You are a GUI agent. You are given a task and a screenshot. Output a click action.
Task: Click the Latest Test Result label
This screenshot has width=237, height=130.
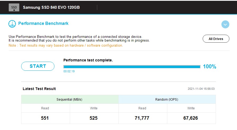[x=39, y=89]
